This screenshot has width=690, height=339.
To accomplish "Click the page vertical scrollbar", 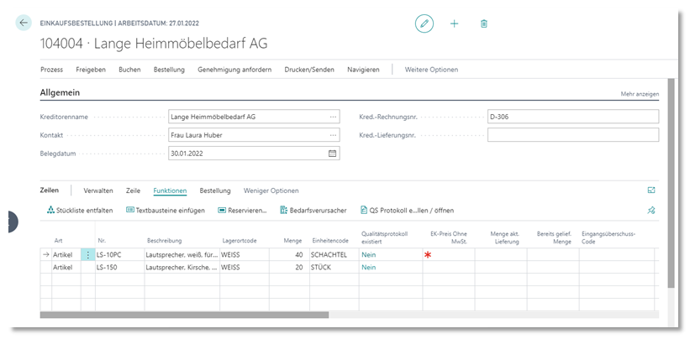I will pyautogui.click(x=671, y=183).
